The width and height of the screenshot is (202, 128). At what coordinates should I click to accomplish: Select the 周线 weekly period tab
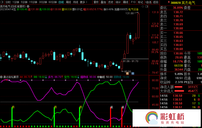coord(68,2)
